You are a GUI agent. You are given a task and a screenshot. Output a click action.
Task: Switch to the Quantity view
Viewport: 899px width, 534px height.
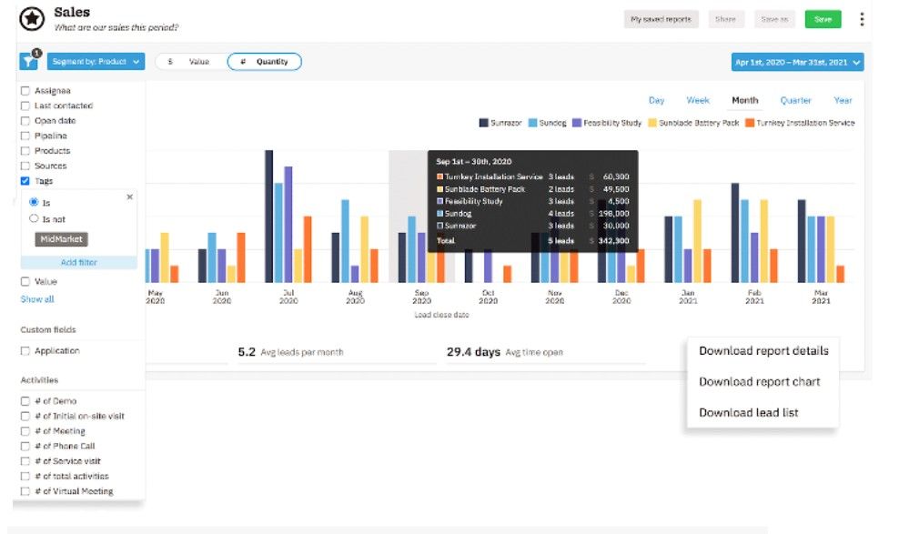(x=264, y=62)
